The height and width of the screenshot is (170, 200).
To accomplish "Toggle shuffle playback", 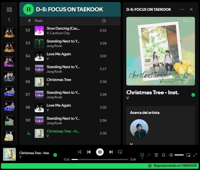I will [79, 152].
